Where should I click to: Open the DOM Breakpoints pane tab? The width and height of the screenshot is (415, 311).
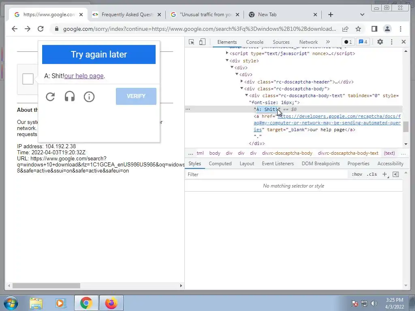tap(321, 164)
